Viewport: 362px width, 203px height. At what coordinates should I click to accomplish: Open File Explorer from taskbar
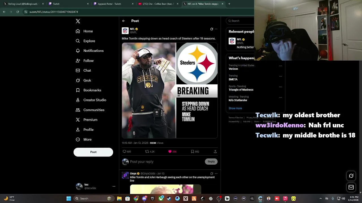(119, 198)
